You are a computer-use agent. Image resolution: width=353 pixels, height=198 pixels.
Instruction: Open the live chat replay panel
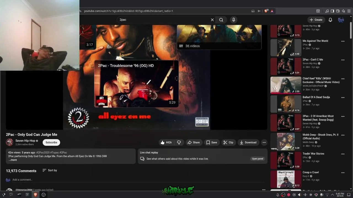[x=258, y=159]
